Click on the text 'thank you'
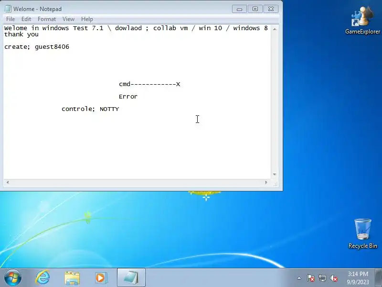382x287 pixels. point(21,34)
